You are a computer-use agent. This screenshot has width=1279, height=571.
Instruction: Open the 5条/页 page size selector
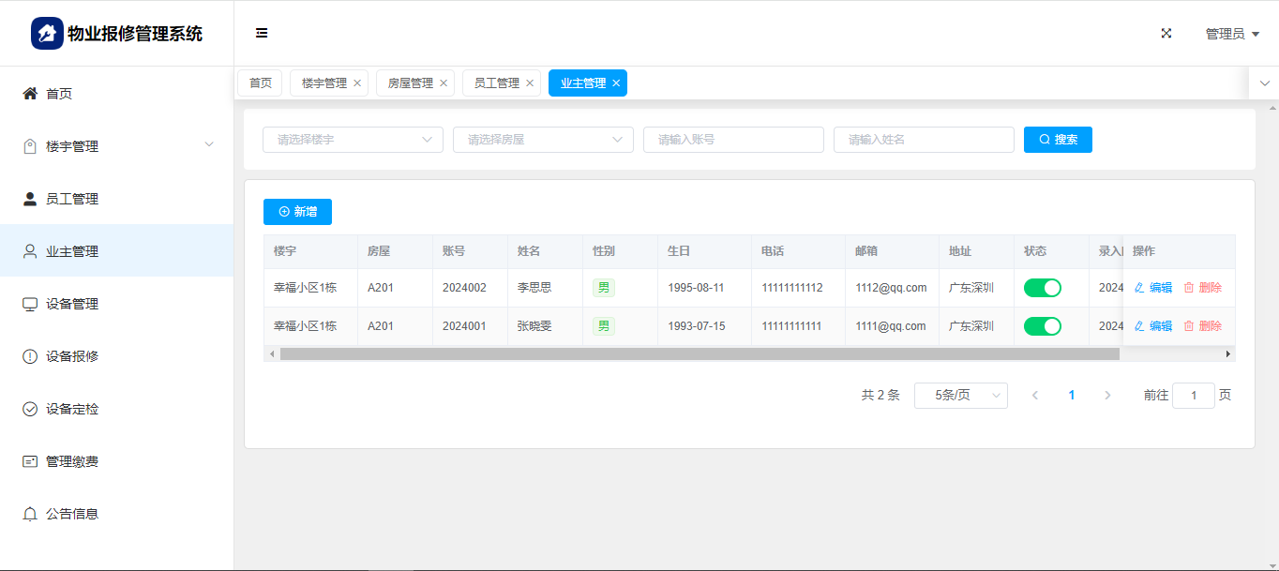[960, 396]
